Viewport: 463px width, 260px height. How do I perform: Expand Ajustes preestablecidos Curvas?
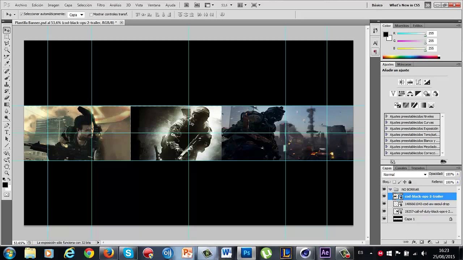(x=386, y=122)
